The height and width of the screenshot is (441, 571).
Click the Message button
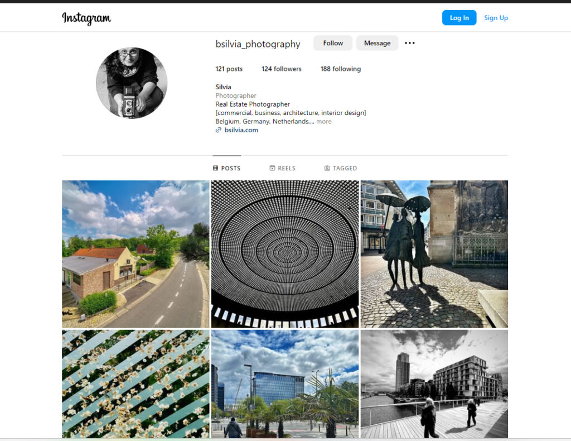(378, 43)
